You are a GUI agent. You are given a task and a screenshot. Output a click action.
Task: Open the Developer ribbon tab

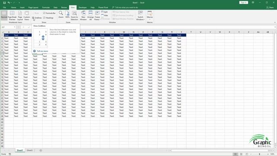click(83, 7)
